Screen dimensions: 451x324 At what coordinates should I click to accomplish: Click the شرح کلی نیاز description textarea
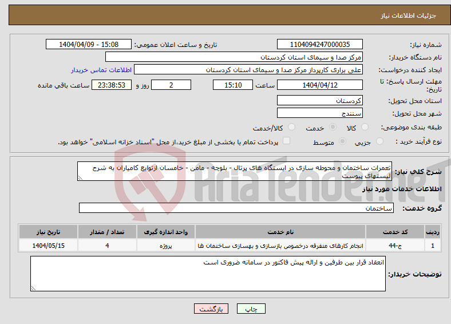click(235, 171)
